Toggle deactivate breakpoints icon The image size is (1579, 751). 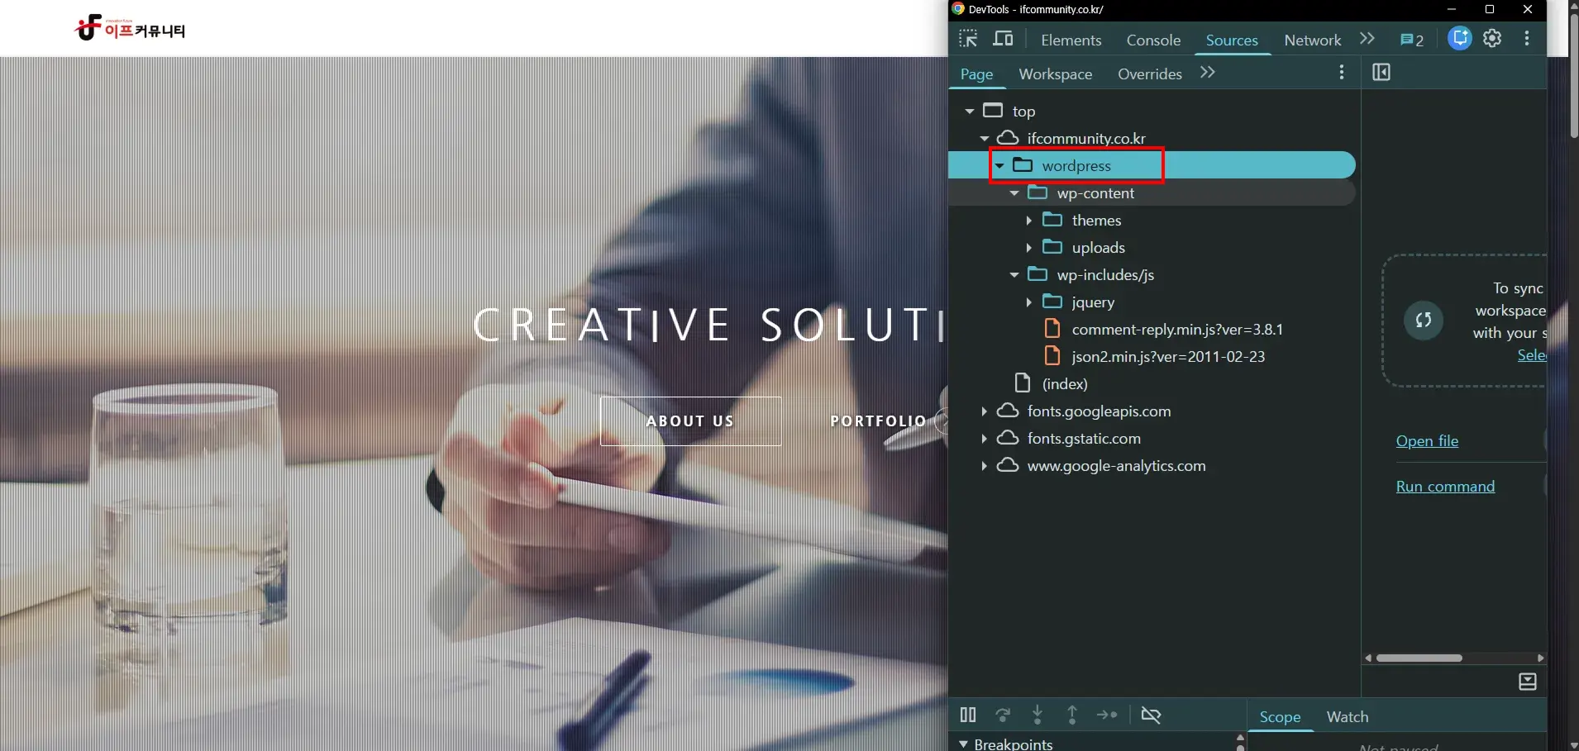[x=1151, y=715]
